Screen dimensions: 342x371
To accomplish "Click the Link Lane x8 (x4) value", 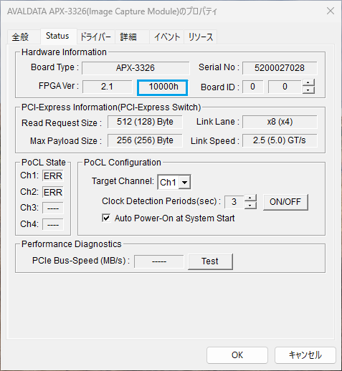I will click(280, 122).
